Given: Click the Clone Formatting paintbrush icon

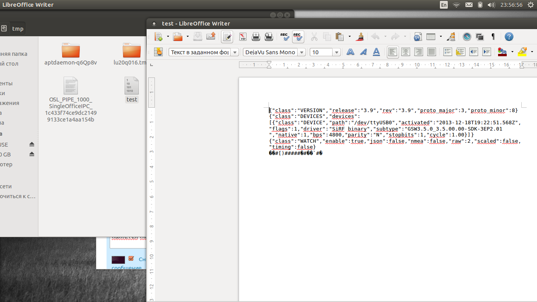Looking at the screenshot, I should [360, 37].
